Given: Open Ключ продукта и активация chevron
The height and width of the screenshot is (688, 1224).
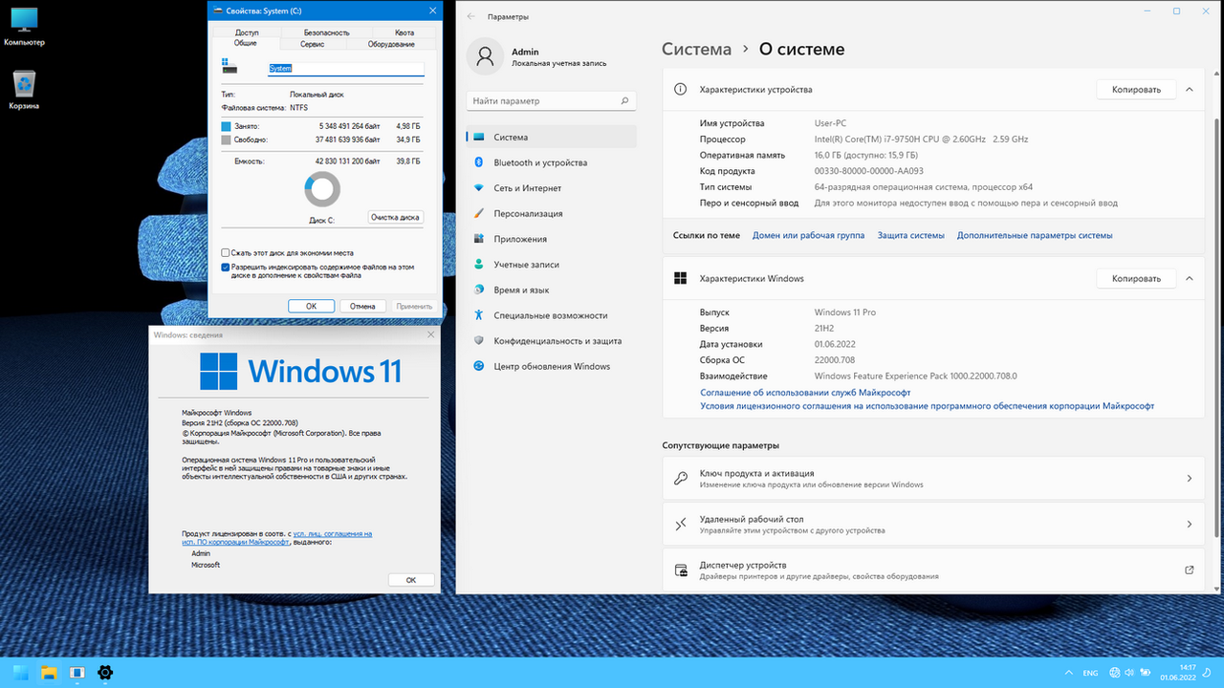Looking at the screenshot, I should point(1190,478).
